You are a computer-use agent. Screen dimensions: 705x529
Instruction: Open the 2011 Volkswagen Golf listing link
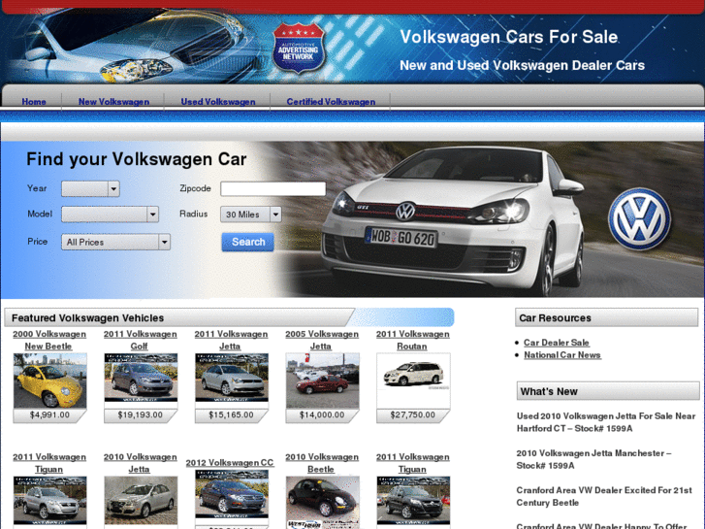click(x=140, y=340)
